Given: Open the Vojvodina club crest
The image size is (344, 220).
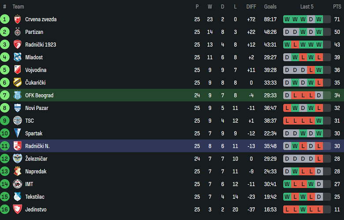Looking at the screenshot, I should click(x=17, y=70).
